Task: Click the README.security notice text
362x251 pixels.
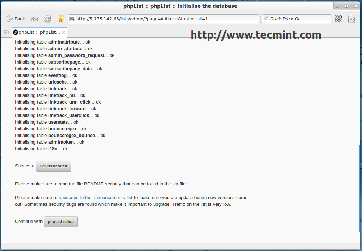Action: (x=101, y=184)
